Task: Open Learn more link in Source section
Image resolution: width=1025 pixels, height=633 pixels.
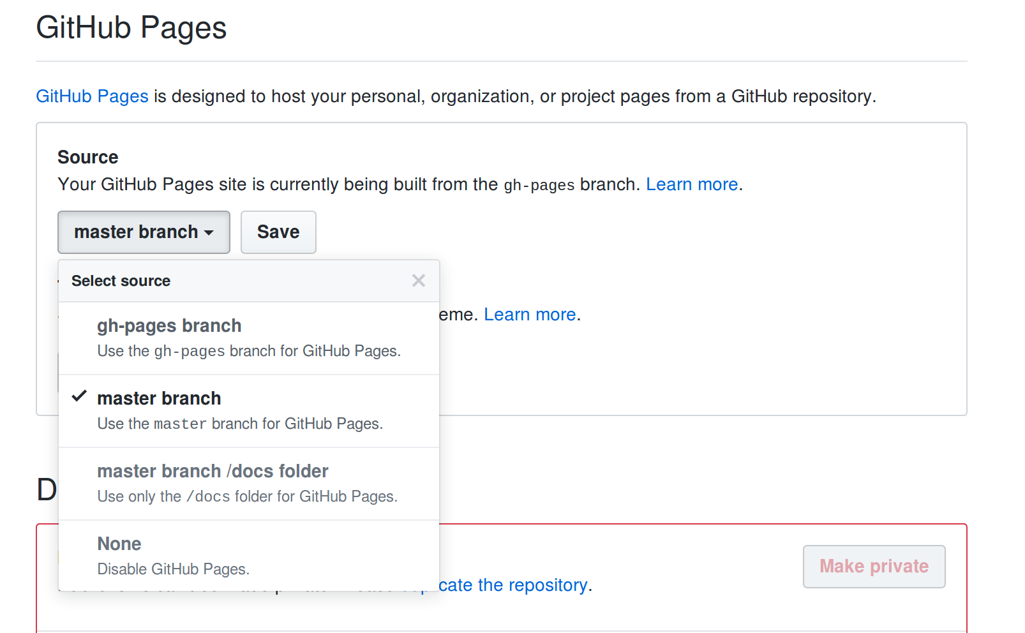Action: click(692, 184)
